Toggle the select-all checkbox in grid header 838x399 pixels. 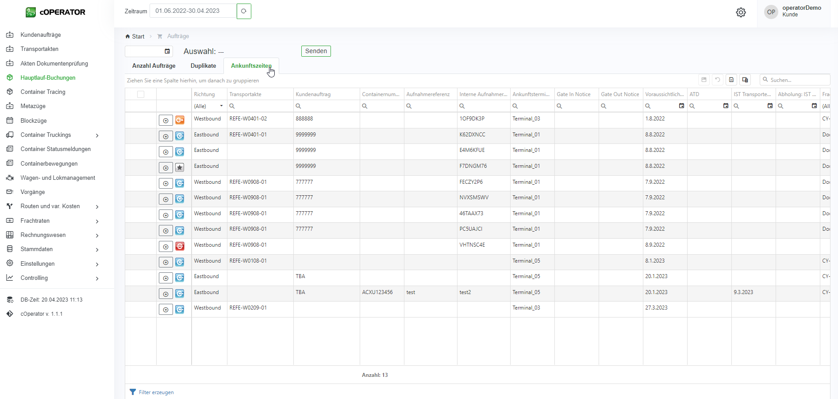pos(141,94)
